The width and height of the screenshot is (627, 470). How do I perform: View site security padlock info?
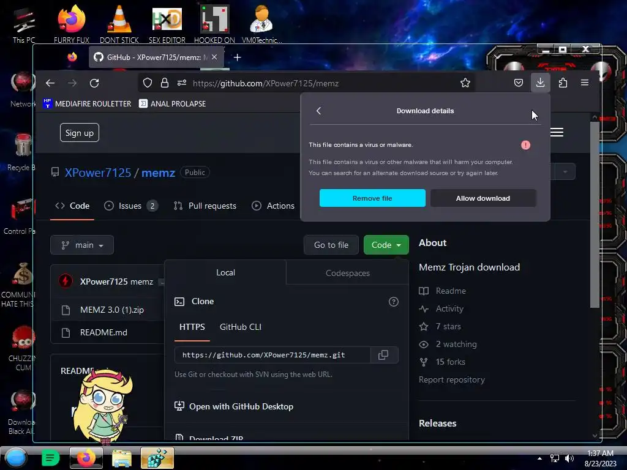coord(164,83)
